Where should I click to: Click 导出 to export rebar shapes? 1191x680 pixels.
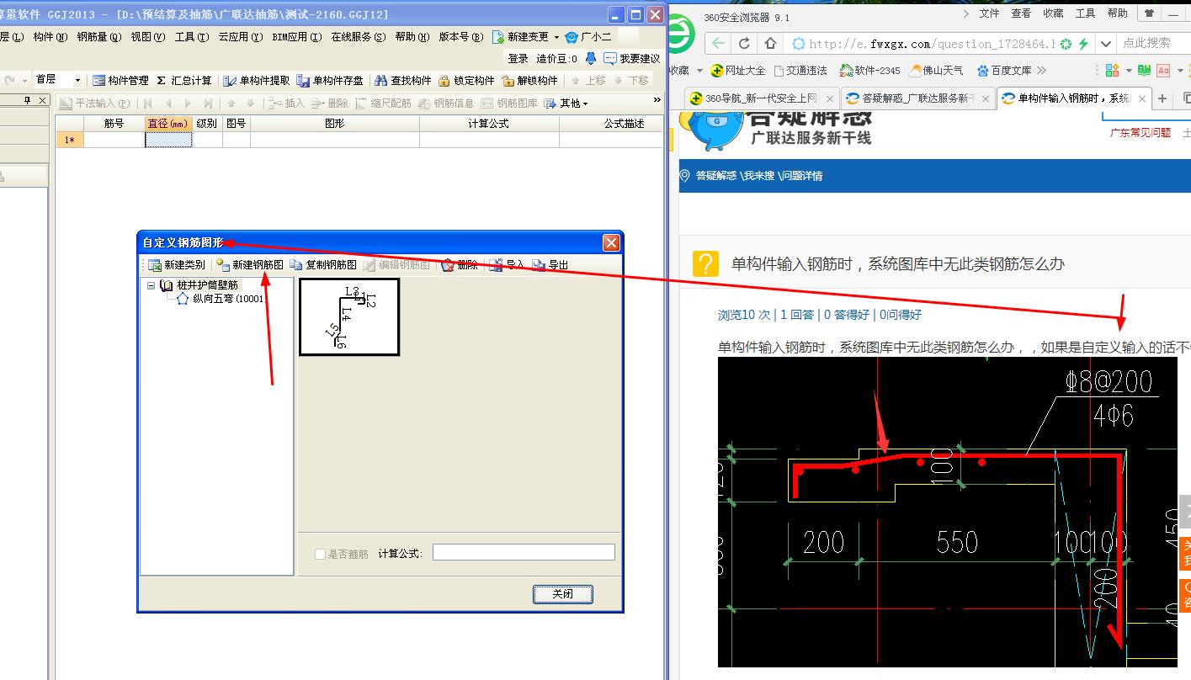click(550, 264)
